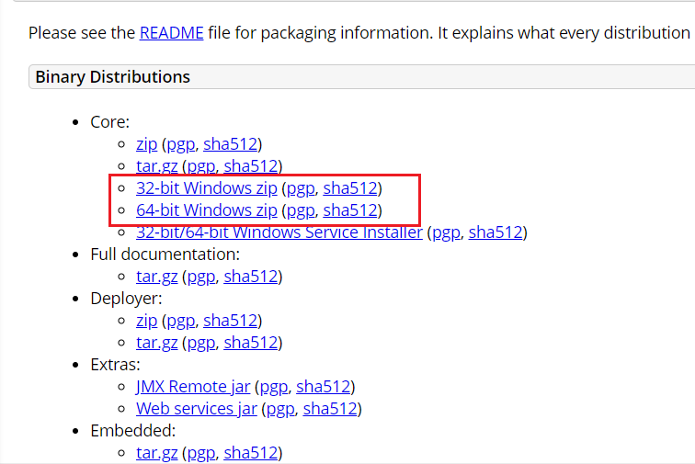Open sha512 checksum for Embedded tar.gz
Viewport: 695px width, 464px height.
pyautogui.click(x=250, y=453)
